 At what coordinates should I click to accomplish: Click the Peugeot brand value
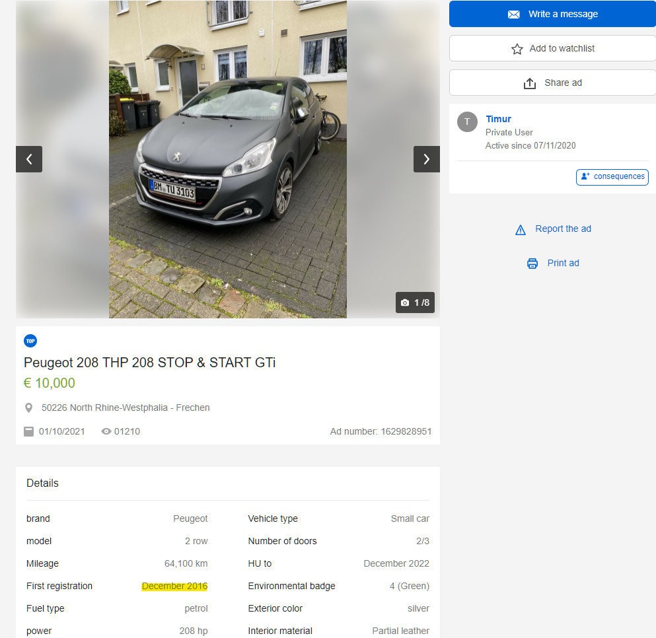pos(190,518)
